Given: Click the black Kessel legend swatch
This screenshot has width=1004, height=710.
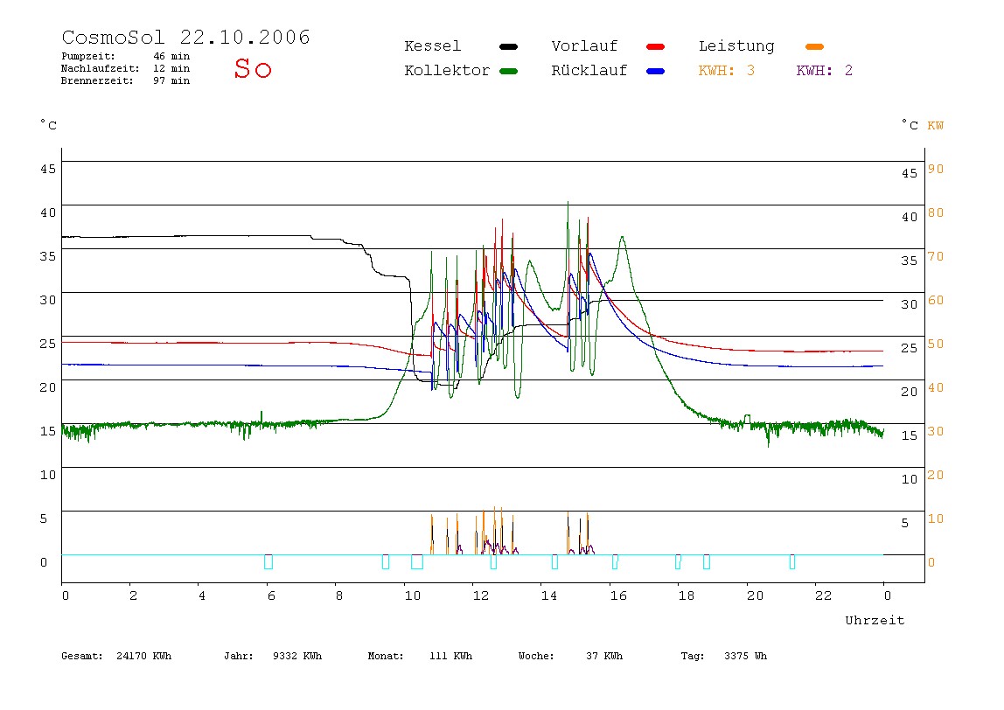Looking at the screenshot, I should [x=508, y=46].
